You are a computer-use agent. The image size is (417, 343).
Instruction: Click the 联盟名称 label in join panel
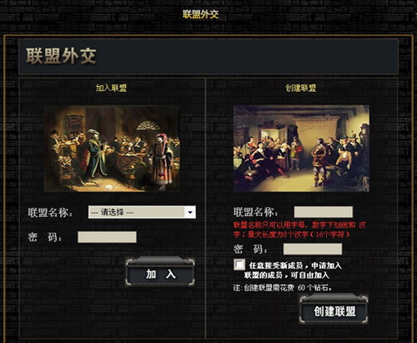[50, 213]
